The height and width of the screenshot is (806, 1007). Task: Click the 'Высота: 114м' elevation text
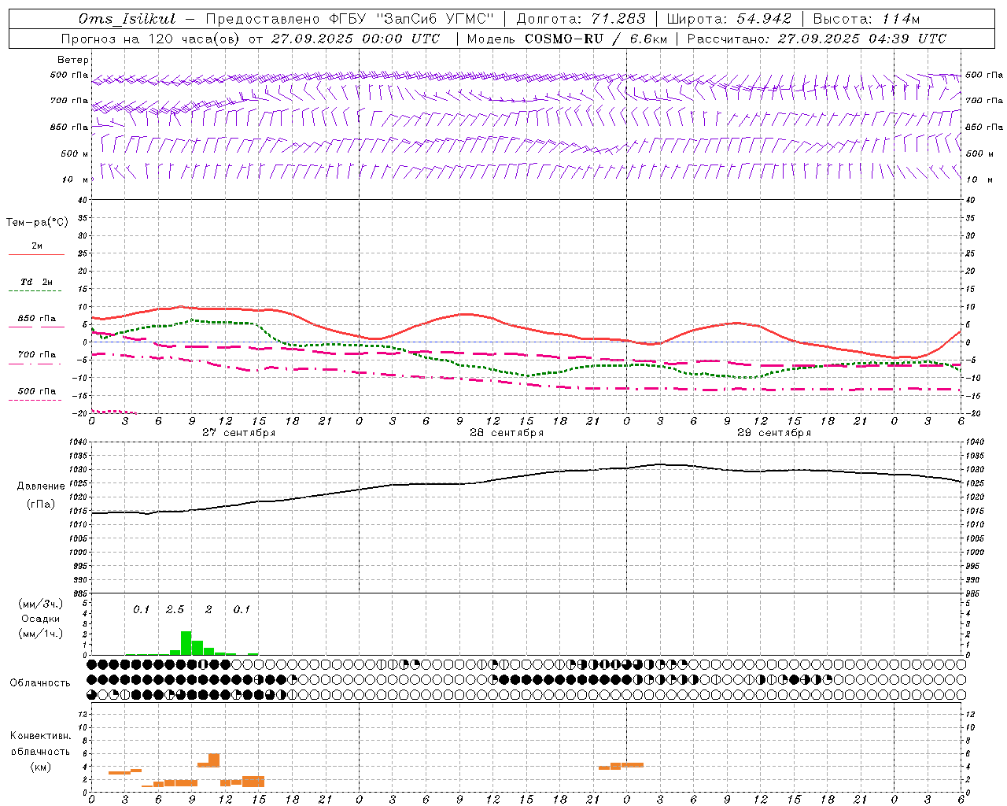pos(866,19)
